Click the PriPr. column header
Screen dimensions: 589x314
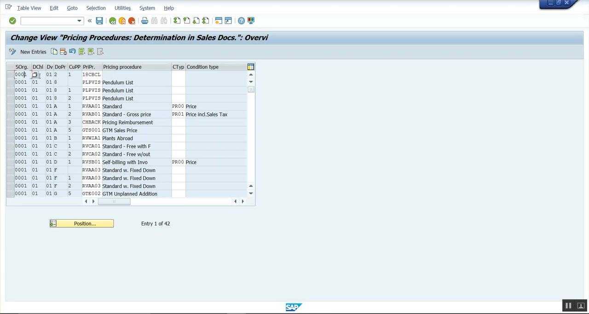click(x=92, y=67)
